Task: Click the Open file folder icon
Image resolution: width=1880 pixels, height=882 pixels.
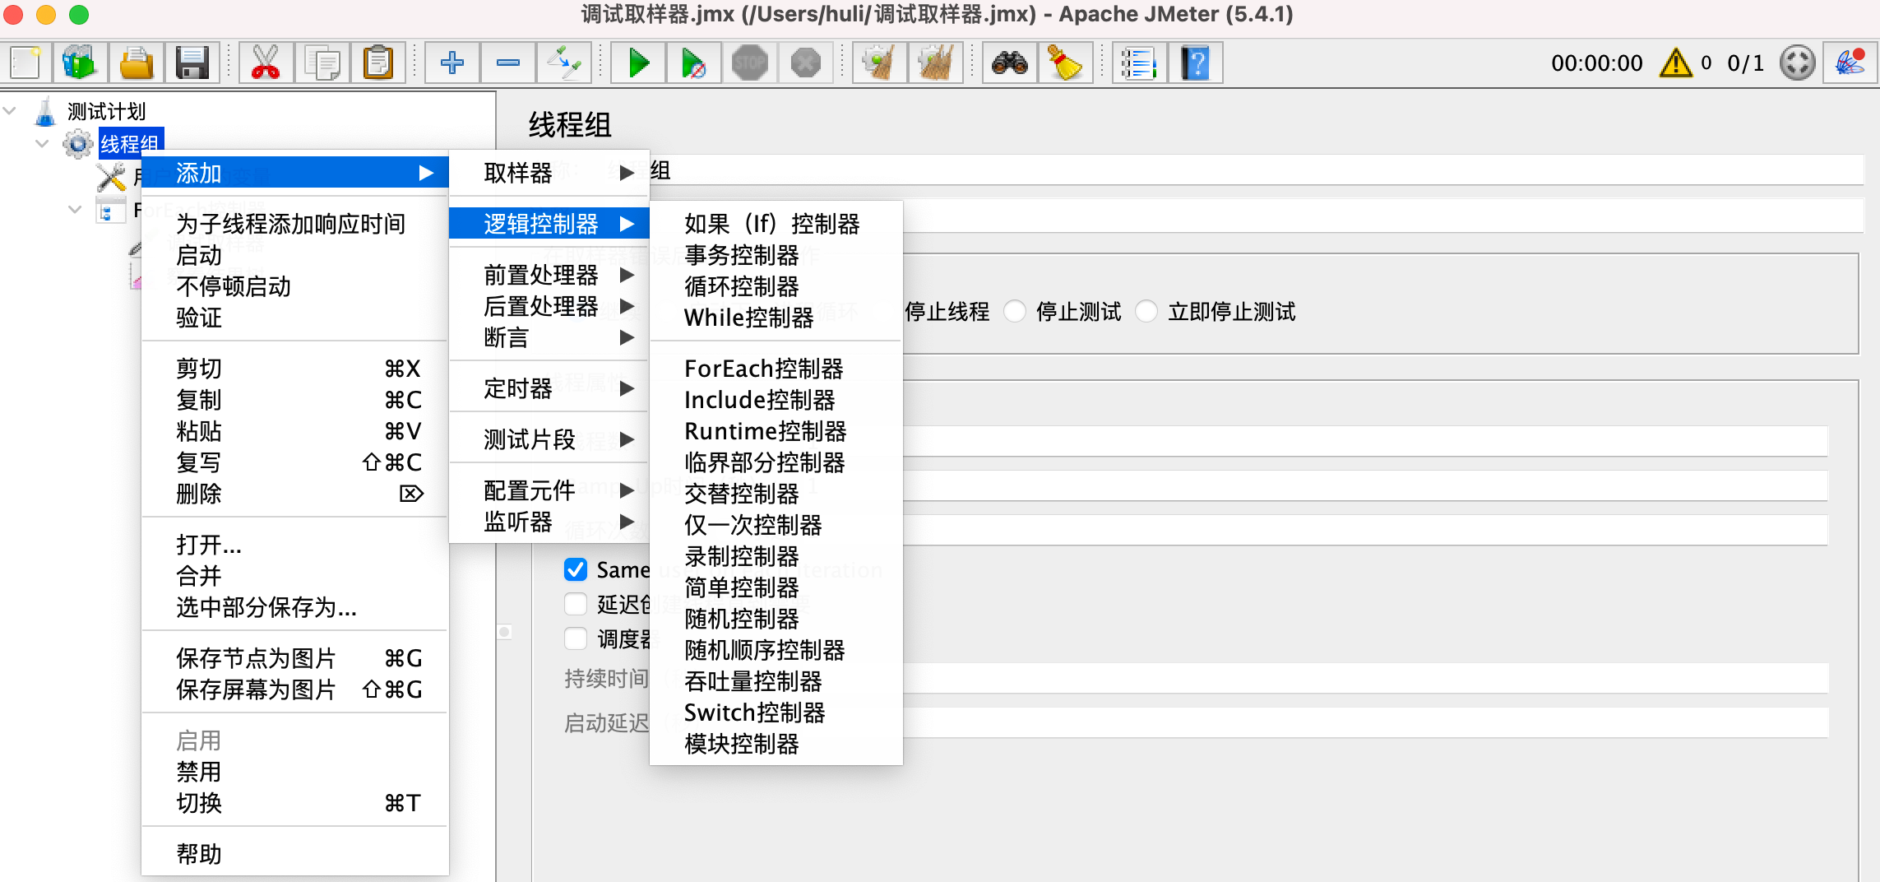Action: tap(136, 63)
